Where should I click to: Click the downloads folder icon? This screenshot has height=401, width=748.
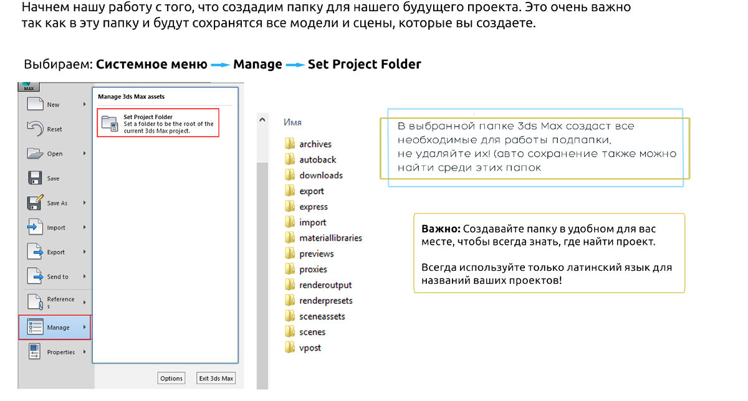pos(290,175)
